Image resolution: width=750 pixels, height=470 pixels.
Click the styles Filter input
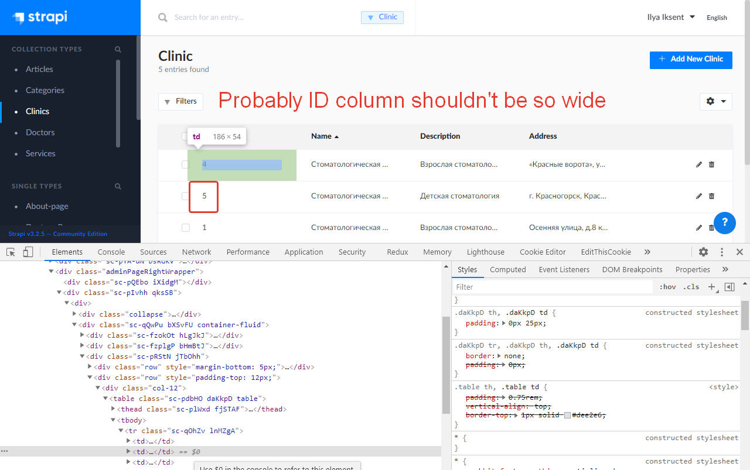pyautogui.click(x=553, y=287)
